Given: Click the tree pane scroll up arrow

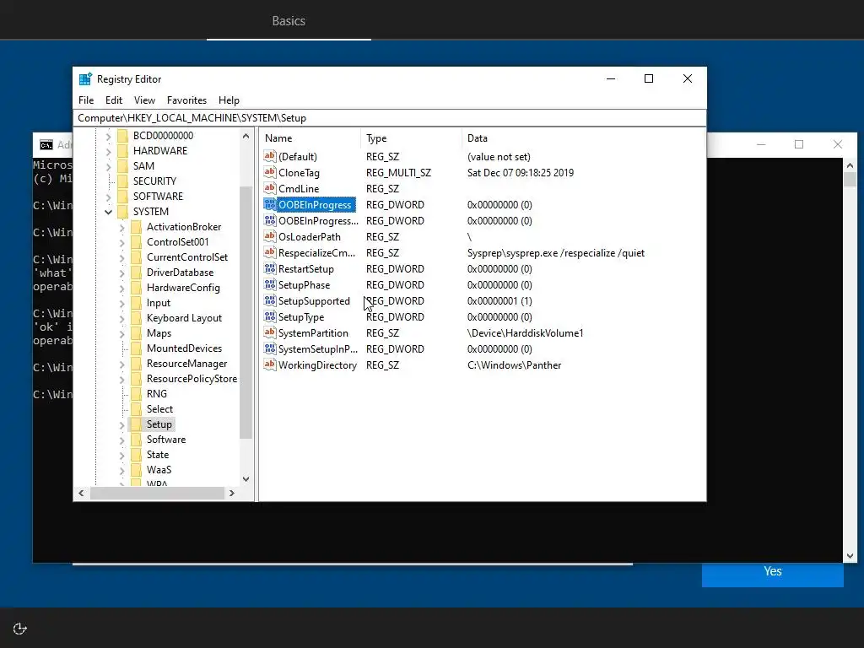Looking at the screenshot, I should pos(246,136).
